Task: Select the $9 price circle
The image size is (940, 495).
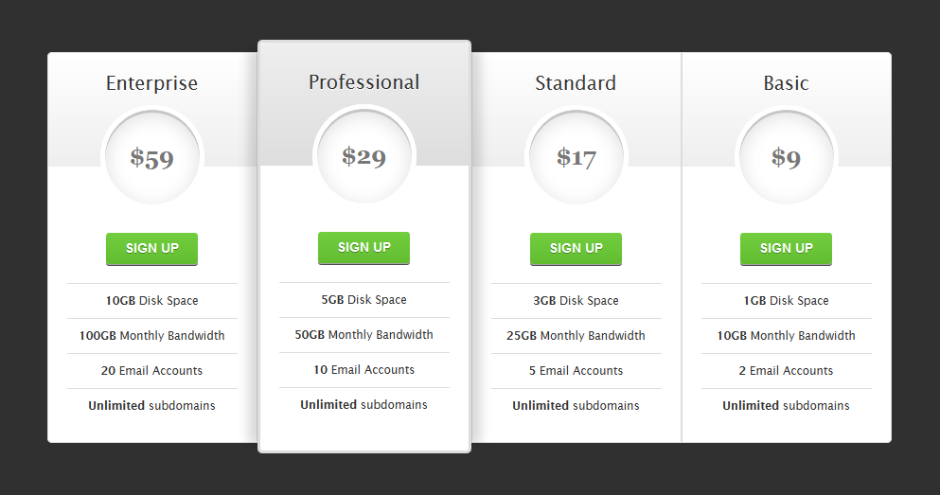Action: pyautogui.click(x=787, y=157)
